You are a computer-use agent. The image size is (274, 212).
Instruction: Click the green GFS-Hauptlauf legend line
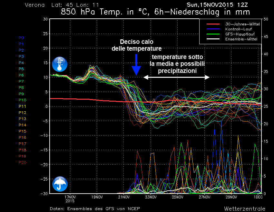click(213, 34)
